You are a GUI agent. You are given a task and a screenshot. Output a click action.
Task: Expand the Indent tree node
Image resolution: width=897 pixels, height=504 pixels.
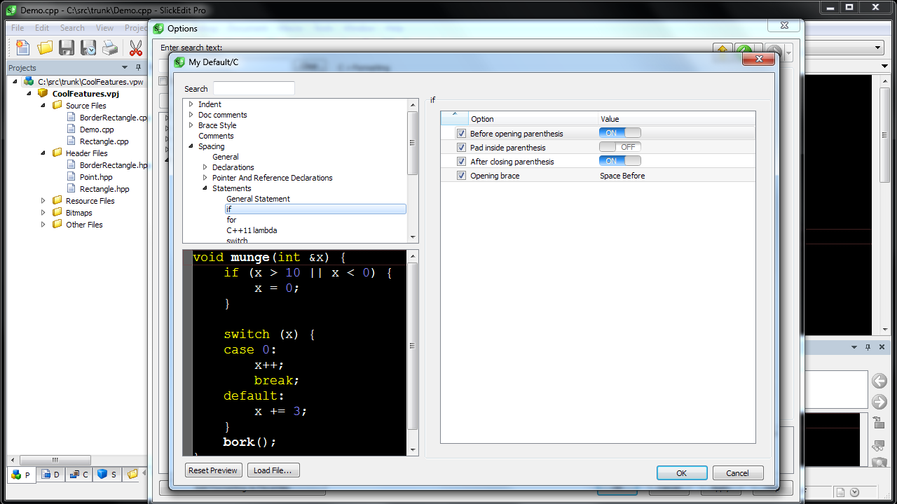(x=191, y=104)
